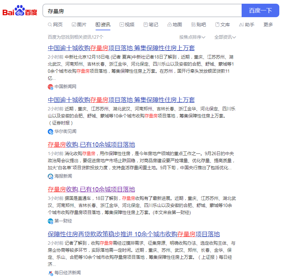
Task: Expand the 更多 menu
Action: tap(268, 25)
